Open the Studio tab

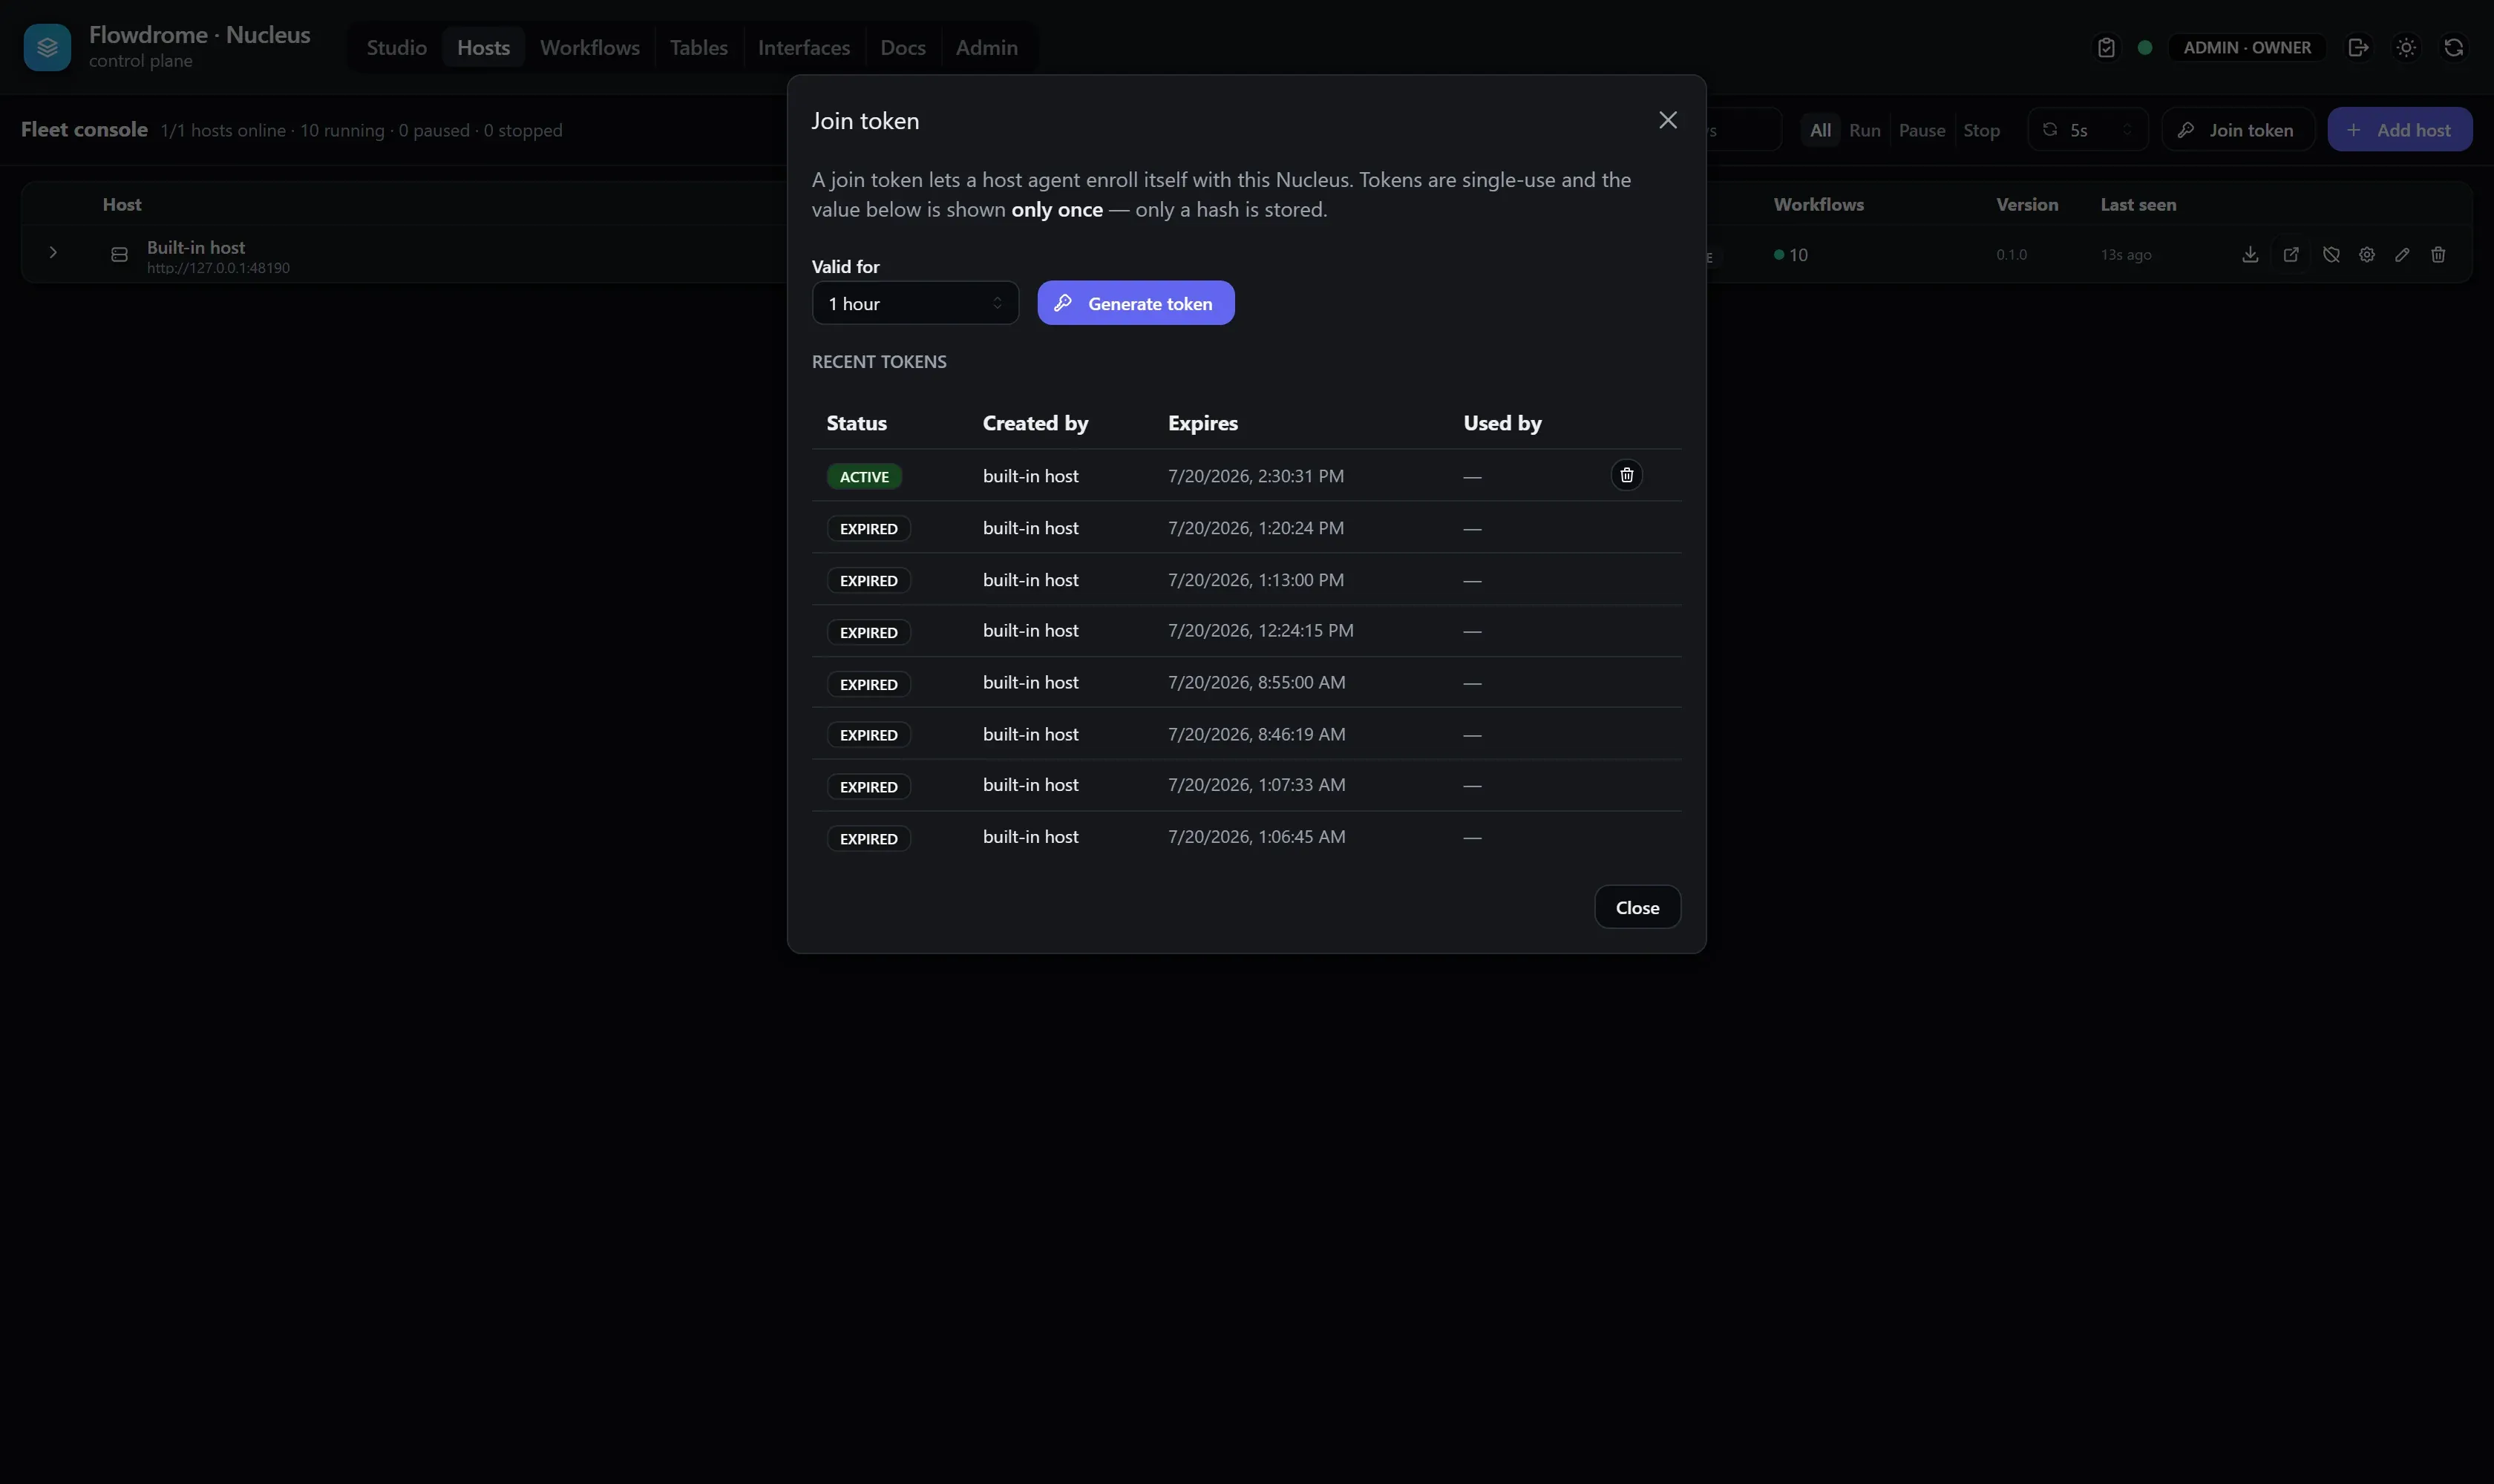(x=396, y=47)
